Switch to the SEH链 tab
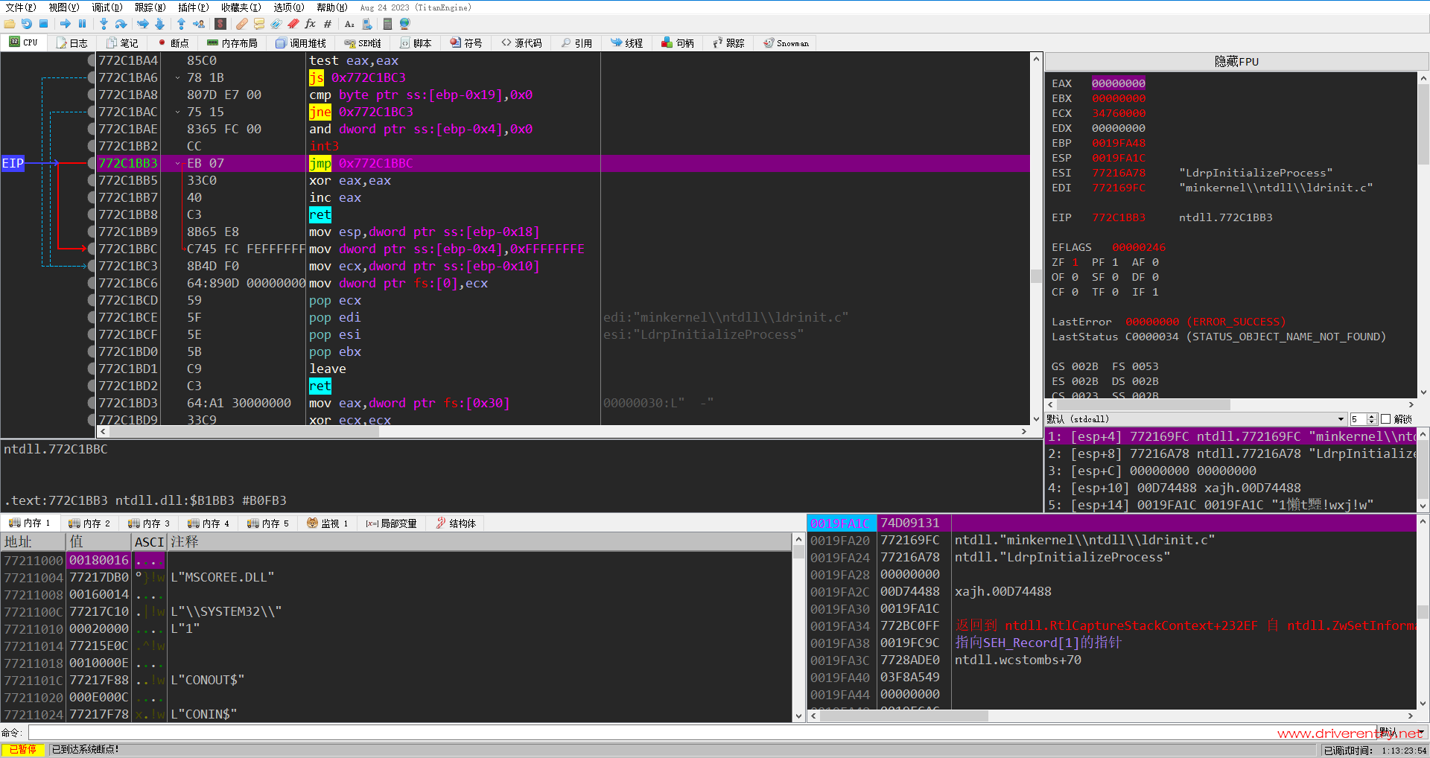Viewport: 1430px width, 758px height. click(363, 43)
